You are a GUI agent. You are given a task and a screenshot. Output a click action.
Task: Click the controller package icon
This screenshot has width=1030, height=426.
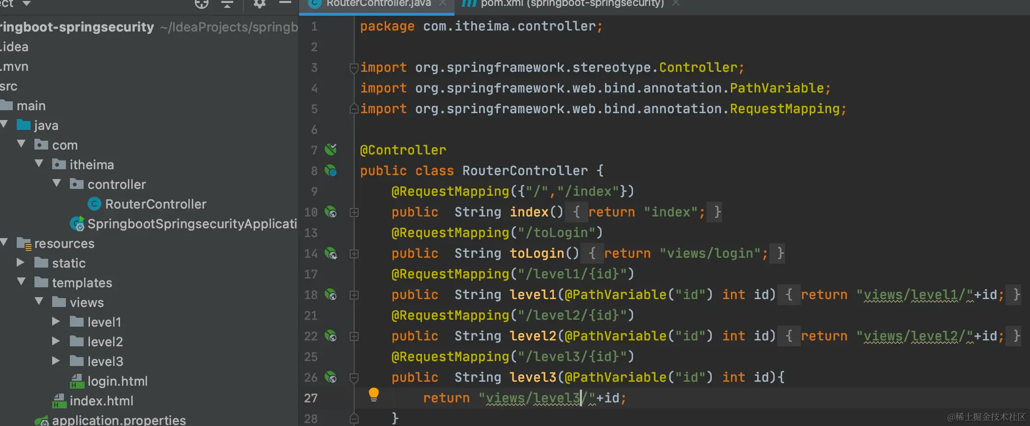(x=77, y=184)
